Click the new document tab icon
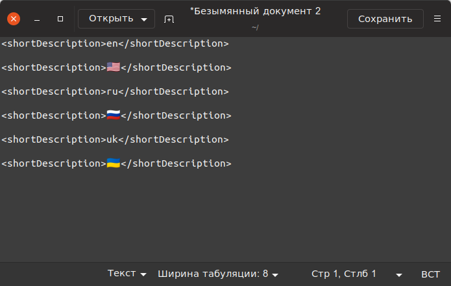 169,19
